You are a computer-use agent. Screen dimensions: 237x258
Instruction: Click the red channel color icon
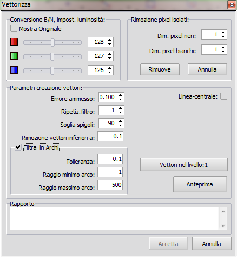[14, 42]
